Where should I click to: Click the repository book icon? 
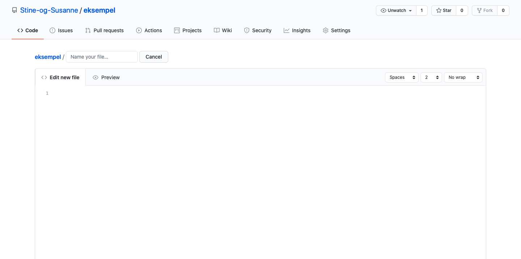[x=14, y=10]
